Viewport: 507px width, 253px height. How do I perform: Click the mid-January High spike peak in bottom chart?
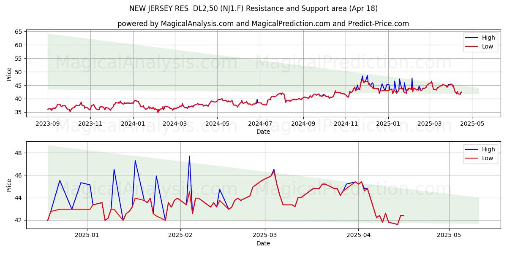point(135,160)
